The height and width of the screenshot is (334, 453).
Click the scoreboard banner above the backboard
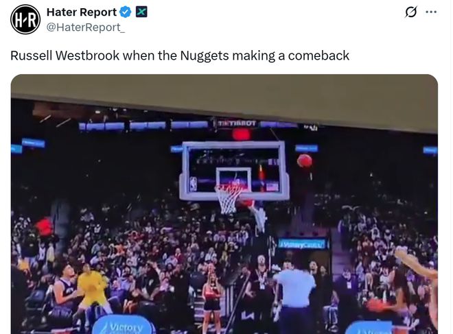click(x=237, y=123)
